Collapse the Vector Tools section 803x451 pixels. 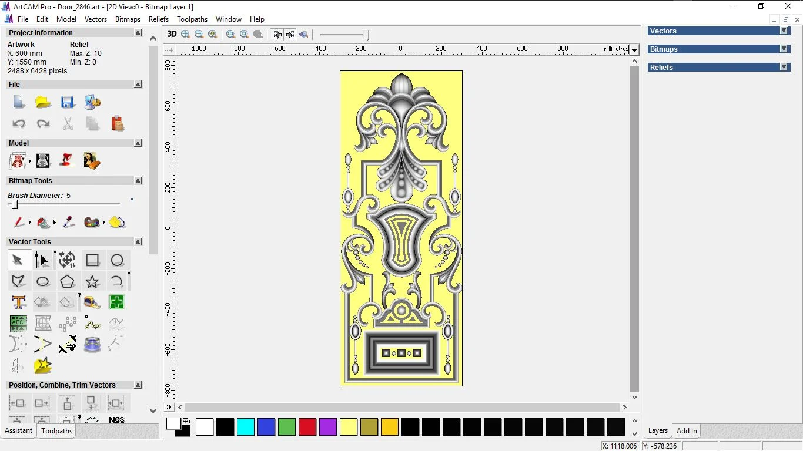tap(138, 242)
